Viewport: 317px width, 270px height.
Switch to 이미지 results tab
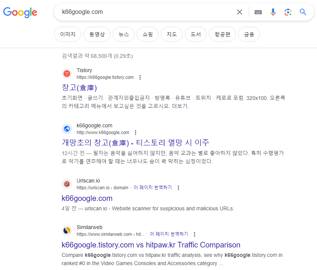click(x=68, y=34)
